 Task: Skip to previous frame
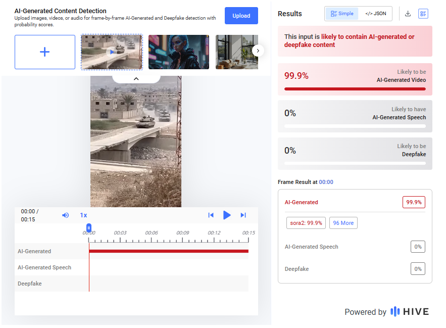point(211,215)
